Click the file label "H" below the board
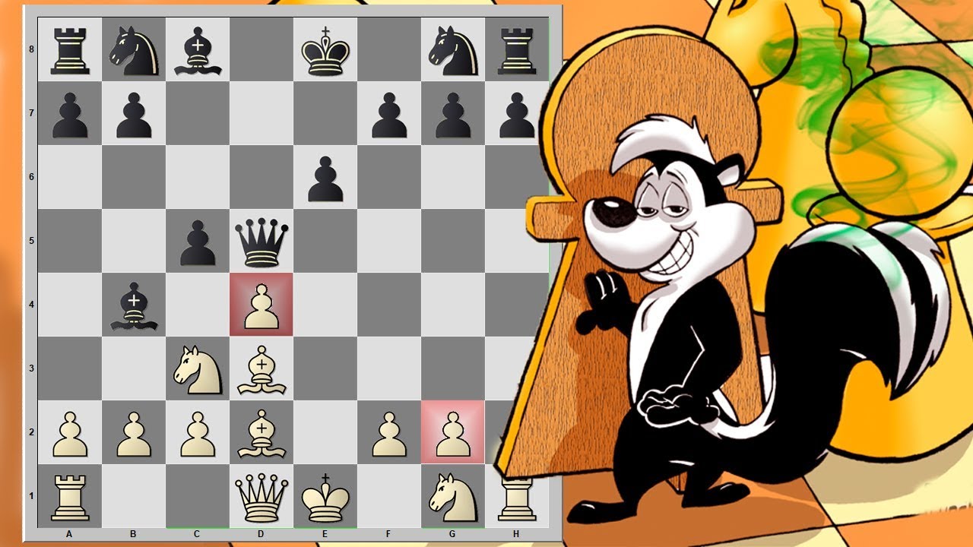The height and width of the screenshot is (547, 973). [516, 534]
